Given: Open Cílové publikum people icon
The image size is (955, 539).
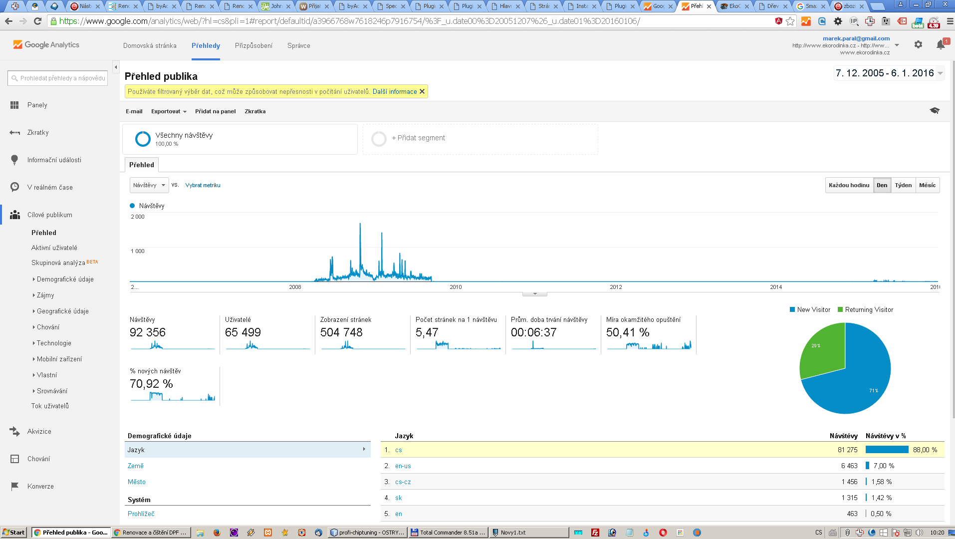Looking at the screenshot, I should [15, 215].
